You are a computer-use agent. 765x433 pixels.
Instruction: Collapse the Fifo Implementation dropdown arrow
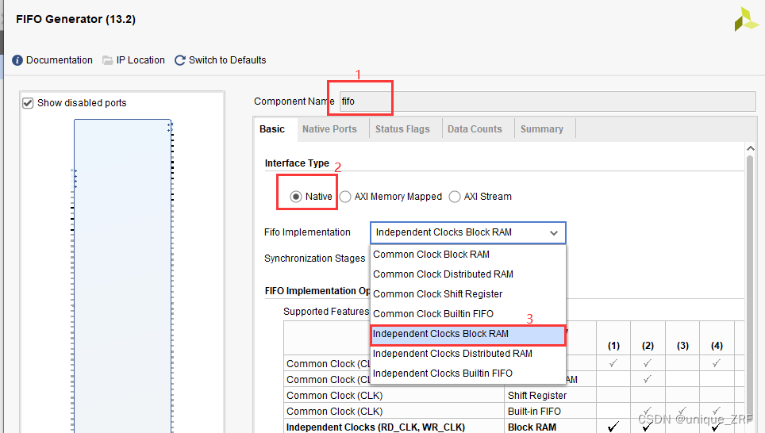(x=553, y=232)
